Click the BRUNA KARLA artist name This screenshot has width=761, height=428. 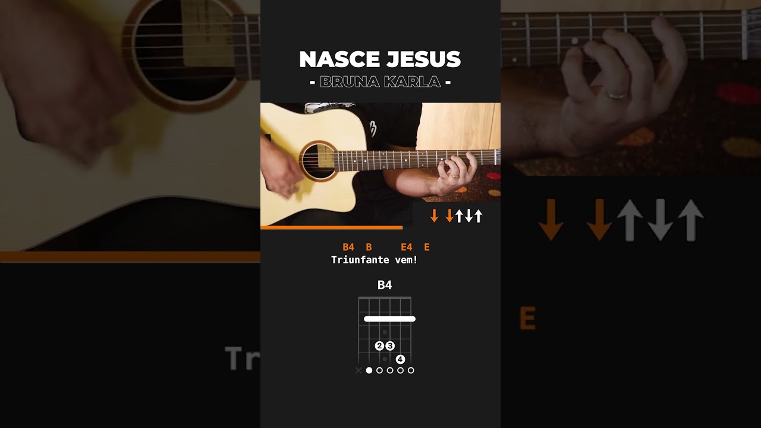coord(380,81)
